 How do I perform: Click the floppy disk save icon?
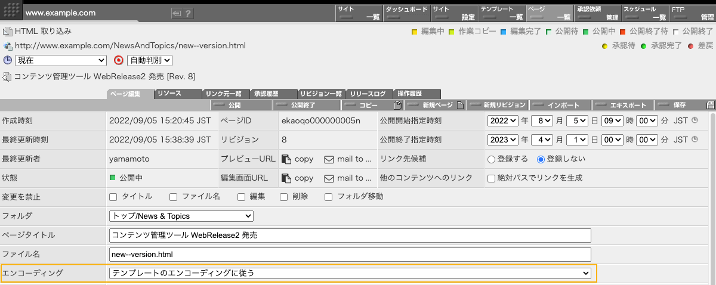point(711,105)
